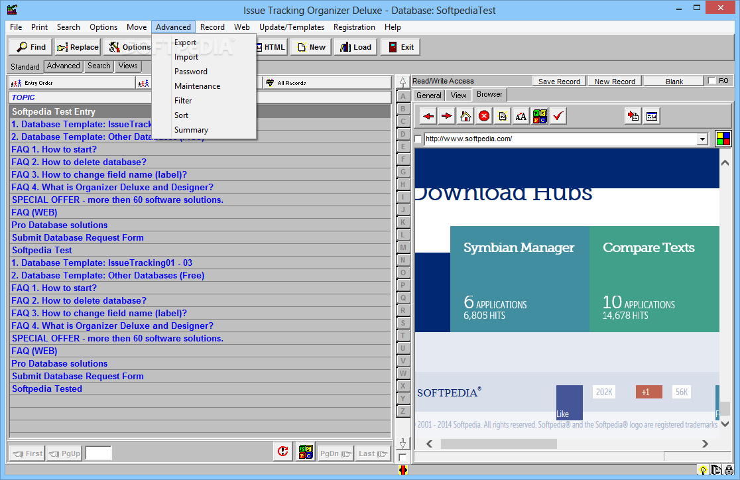Go back with the red left arrow

click(428, 116)
